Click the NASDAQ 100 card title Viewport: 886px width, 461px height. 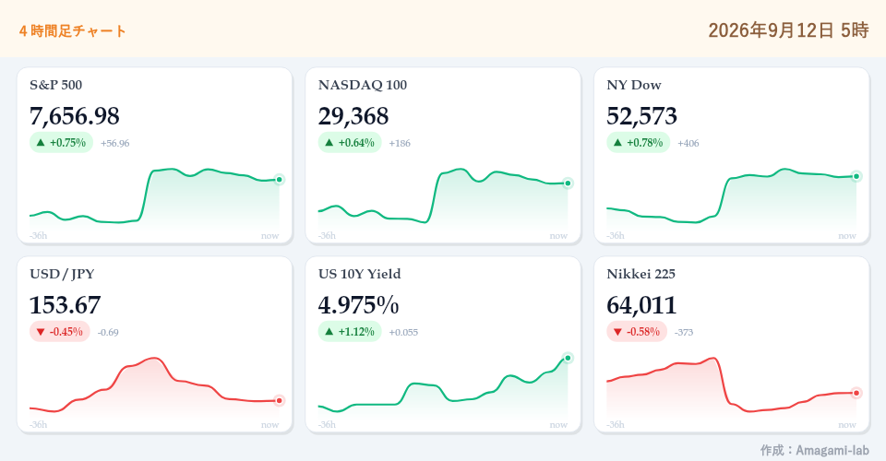(x=363, y=85)
